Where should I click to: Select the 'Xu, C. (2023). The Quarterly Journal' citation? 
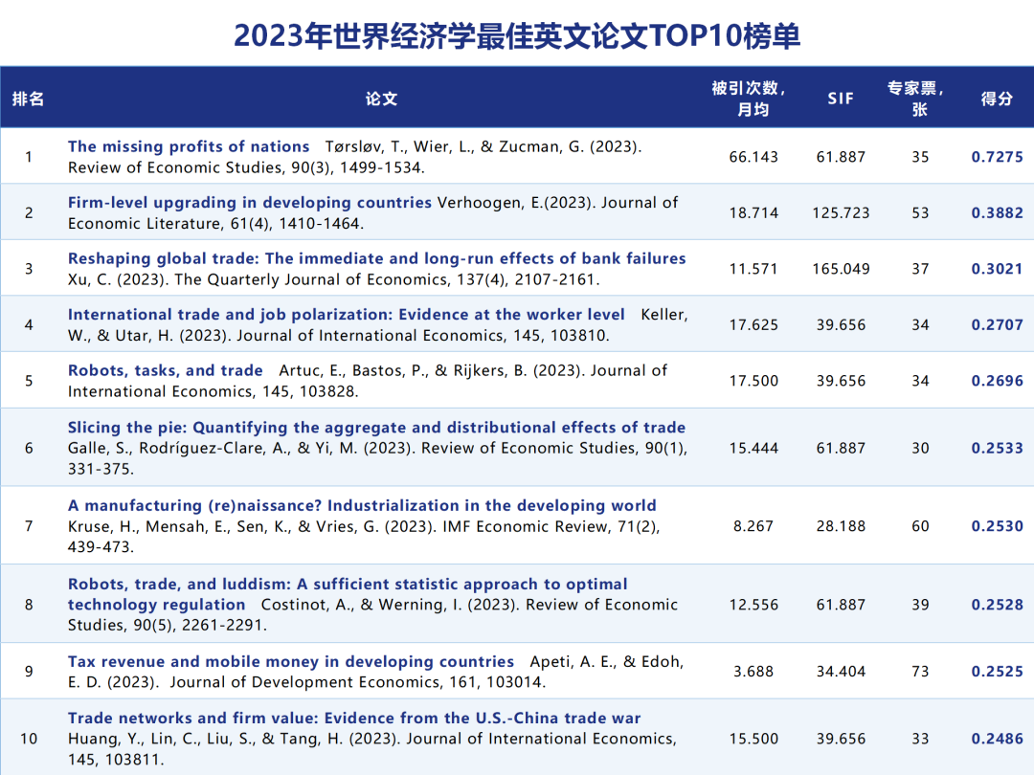click(x=334, y=279)
